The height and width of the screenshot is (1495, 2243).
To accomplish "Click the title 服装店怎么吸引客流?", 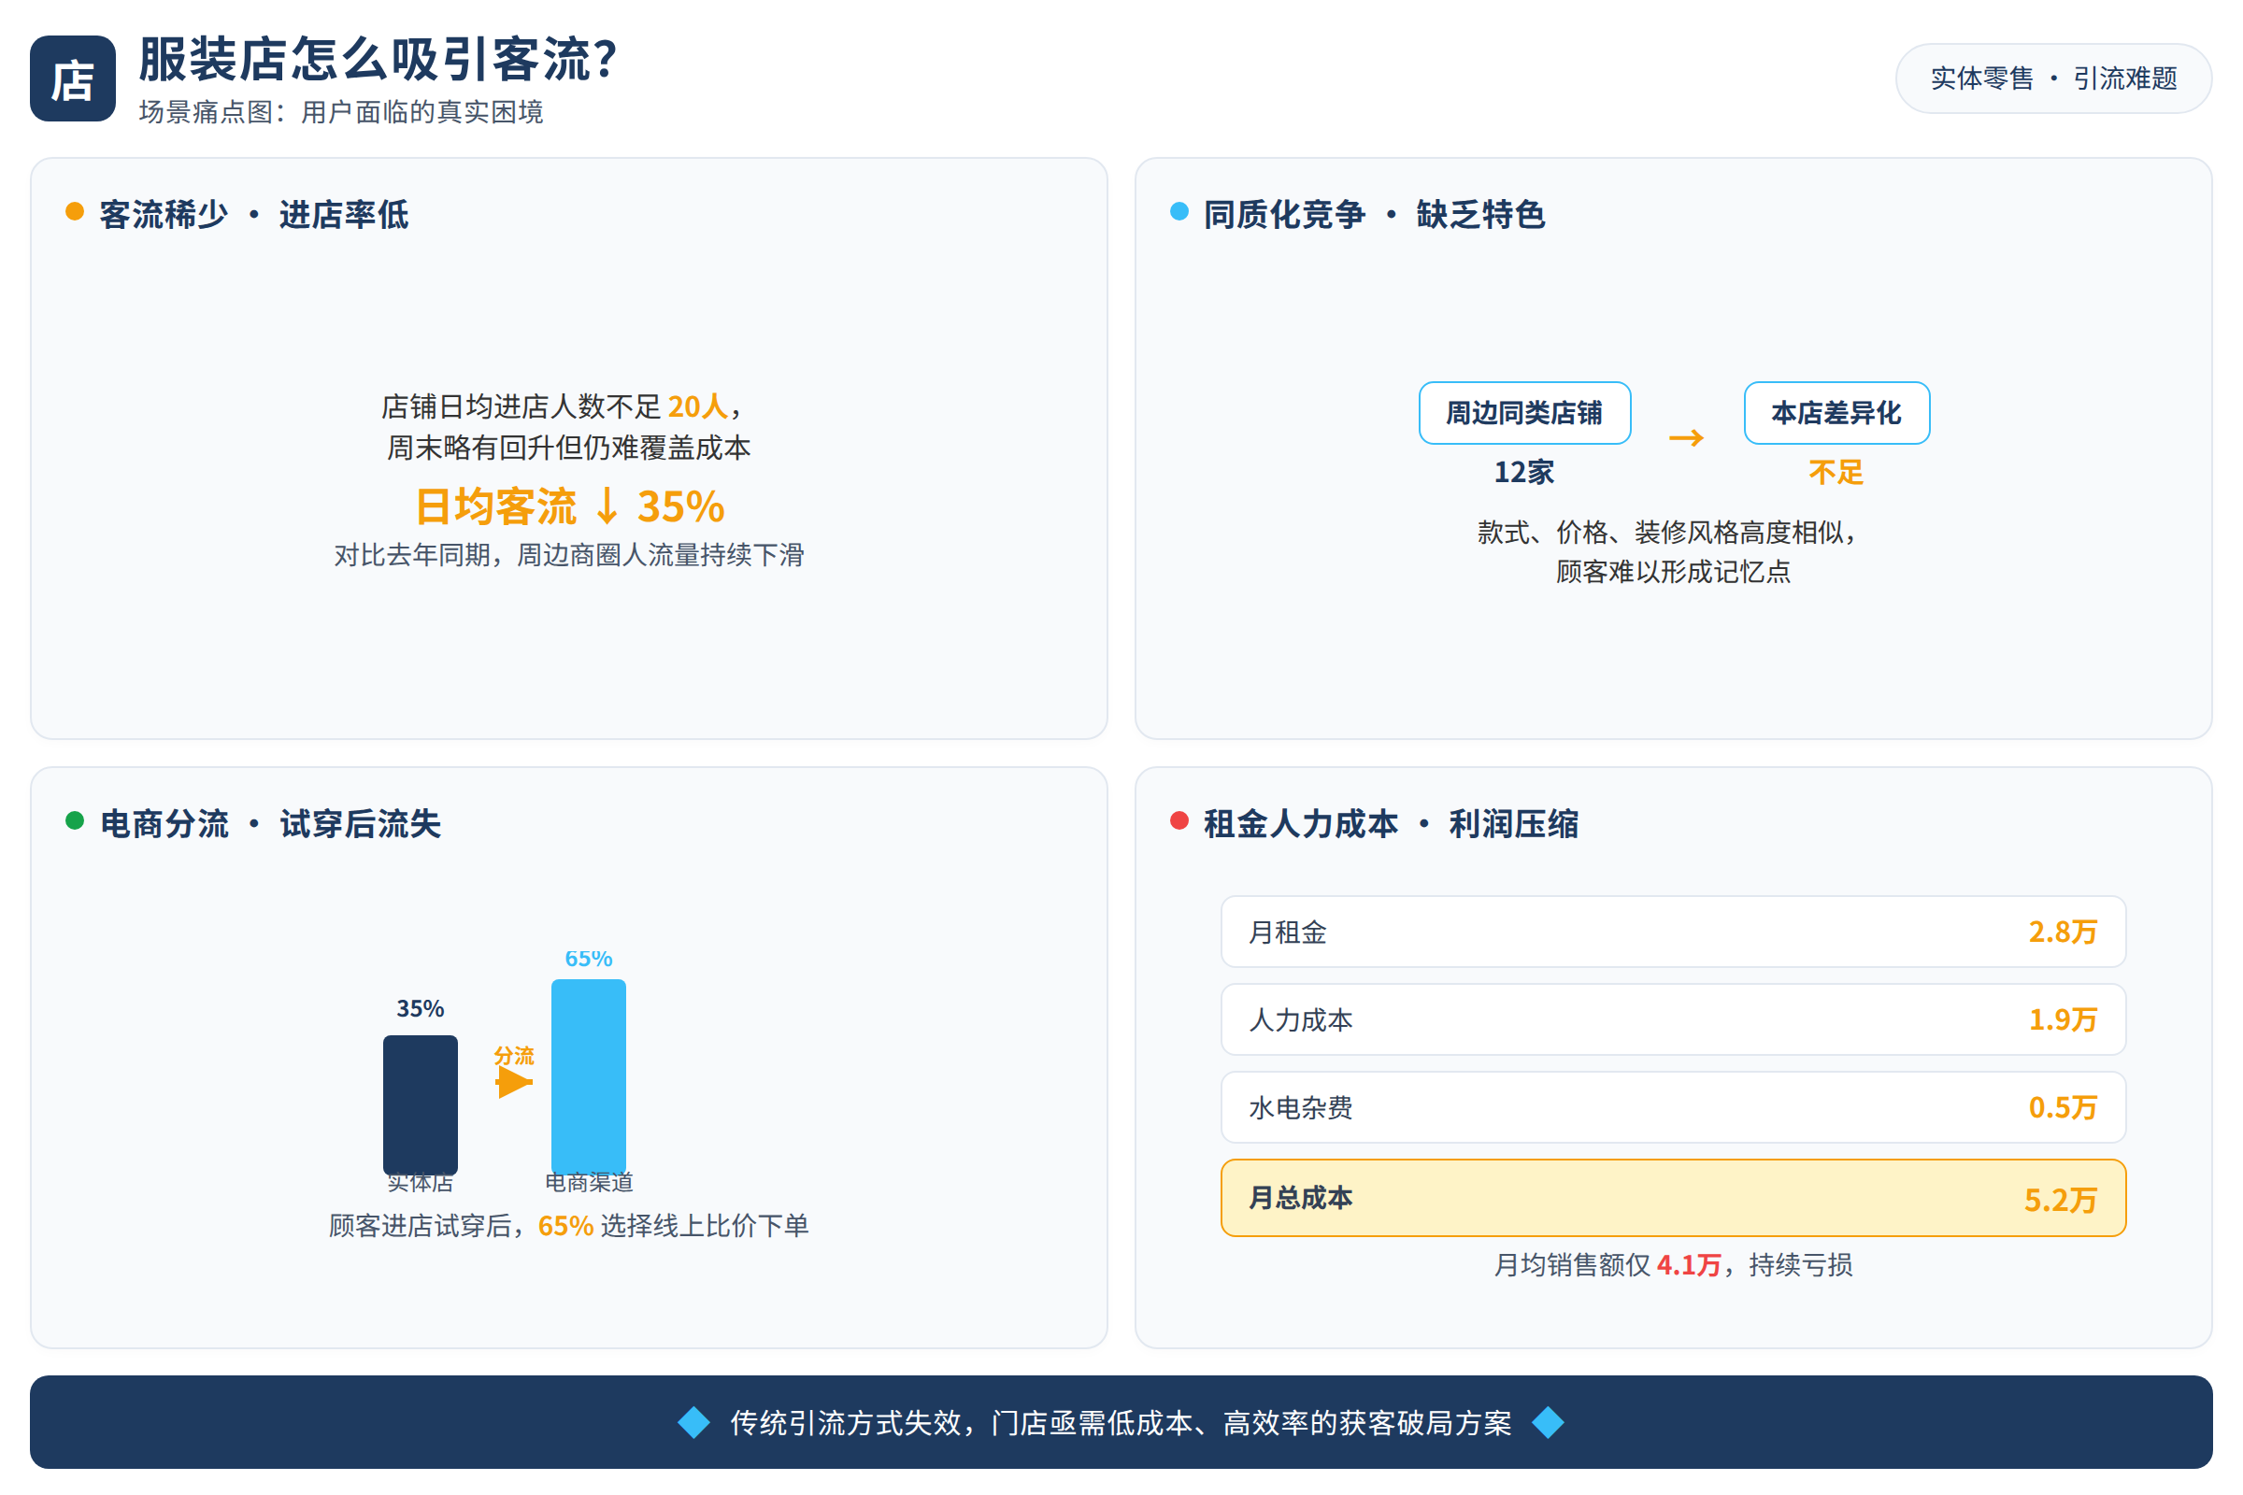I will click(379, 59).
